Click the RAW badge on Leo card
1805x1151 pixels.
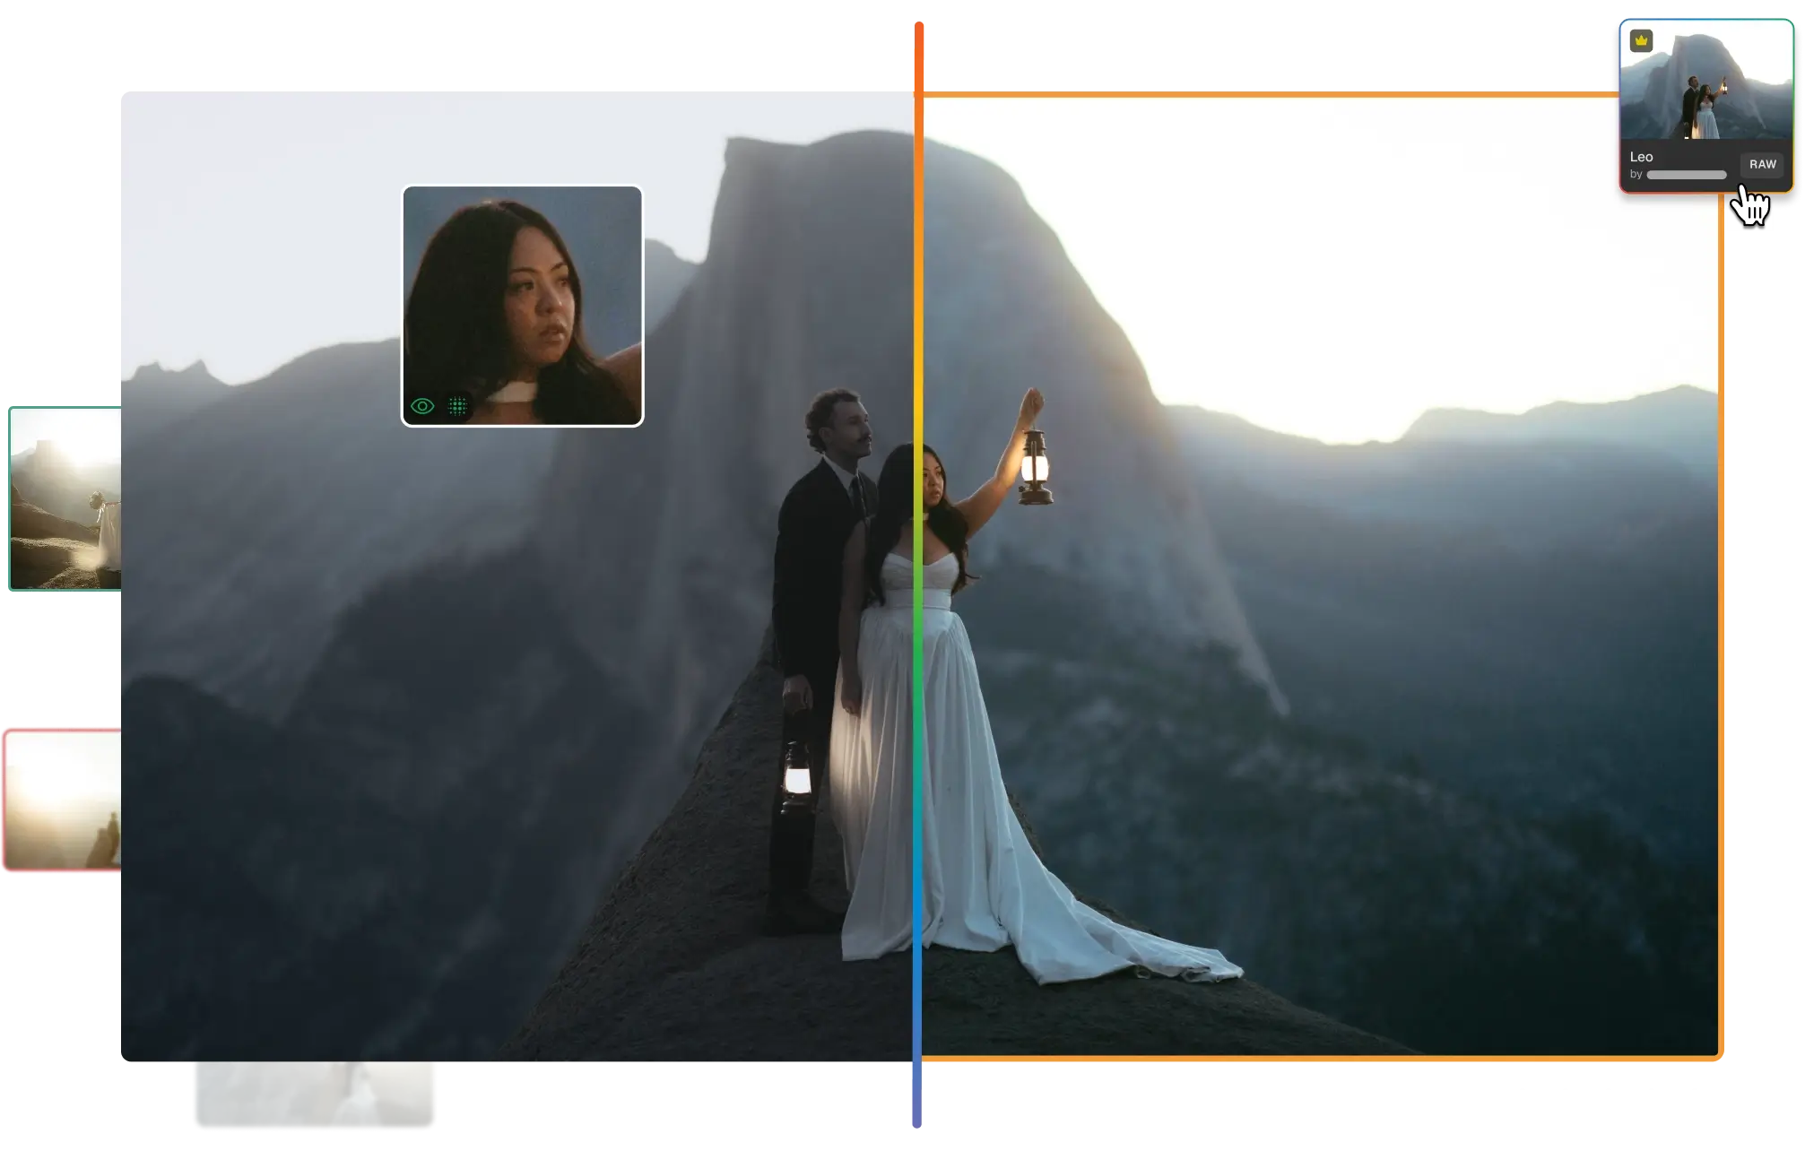coord(1762,164)
